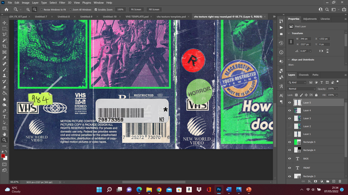Click the Create new layer icon

[334, 181]
